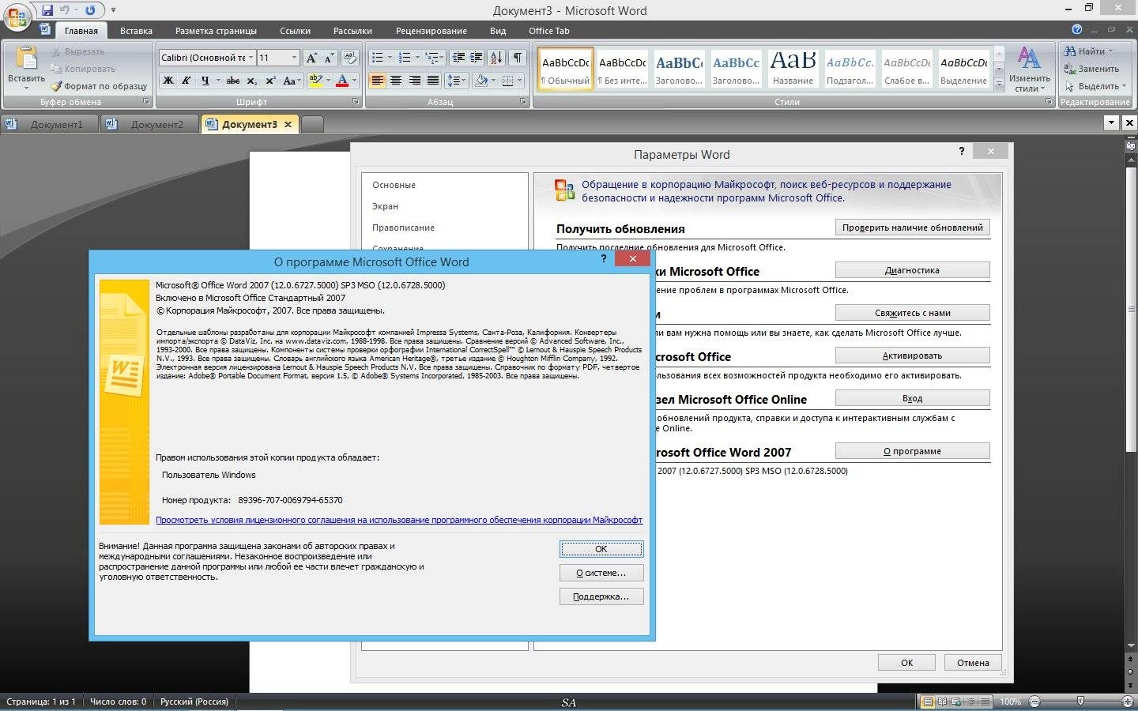Open font color dropdown arrow
1138x711 pixels.
point(354,81)
